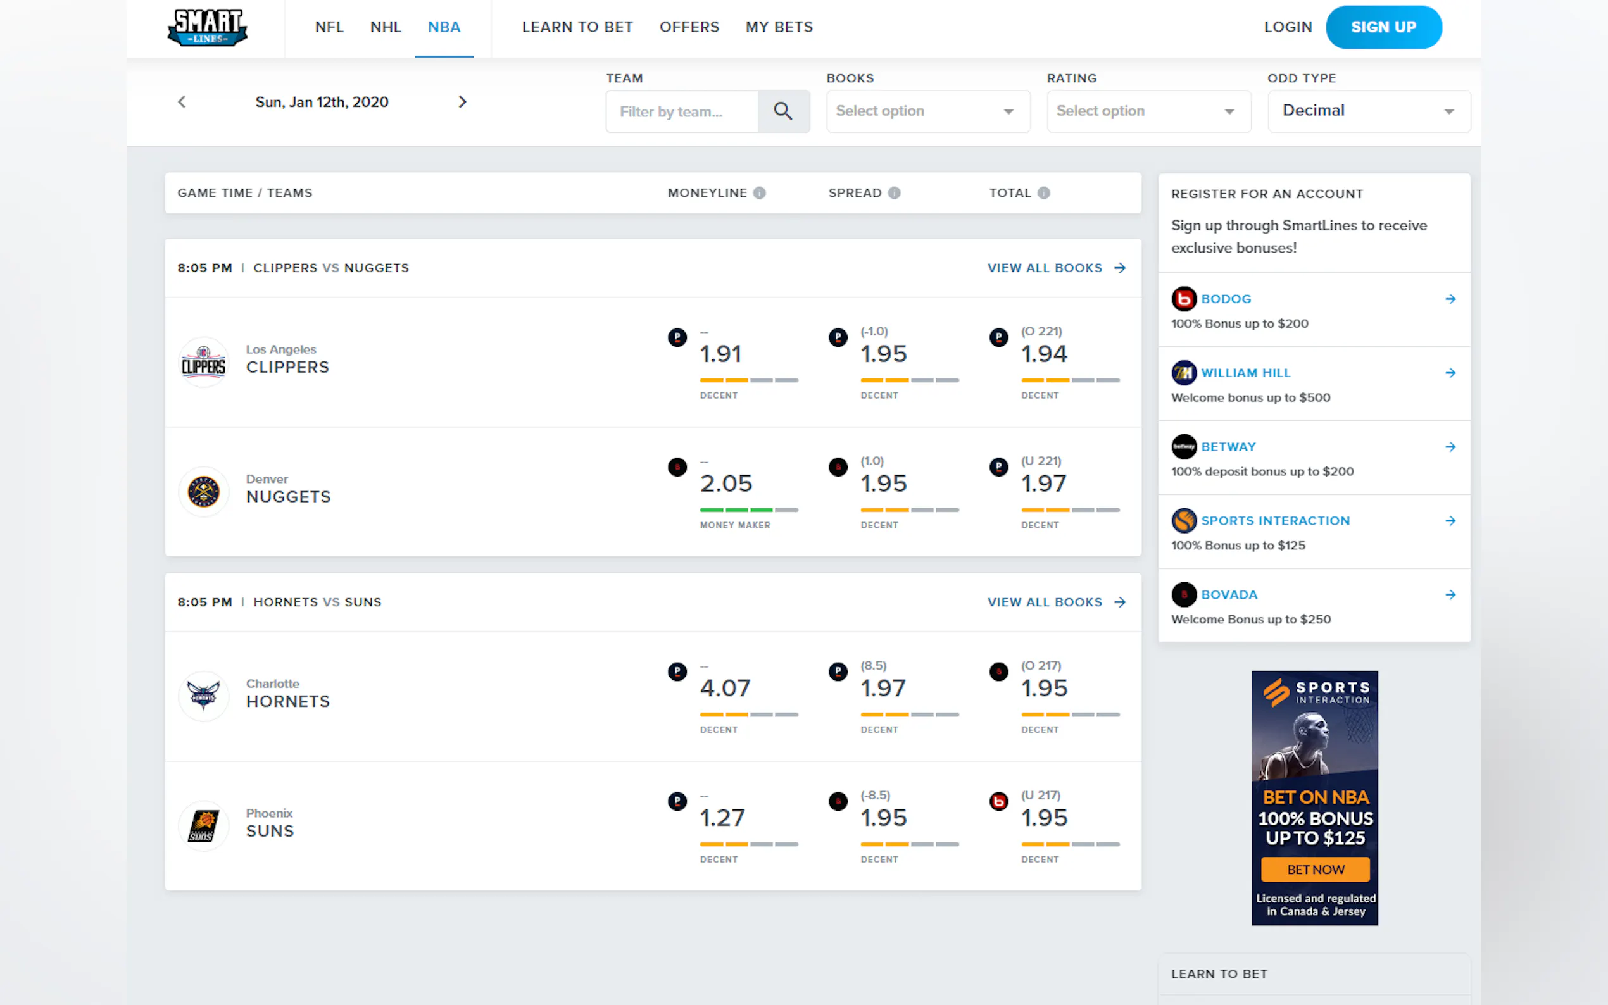Screen dimensions: 1608x1005
Task: Switch to the NFL tab
Action: coord(329,27)
